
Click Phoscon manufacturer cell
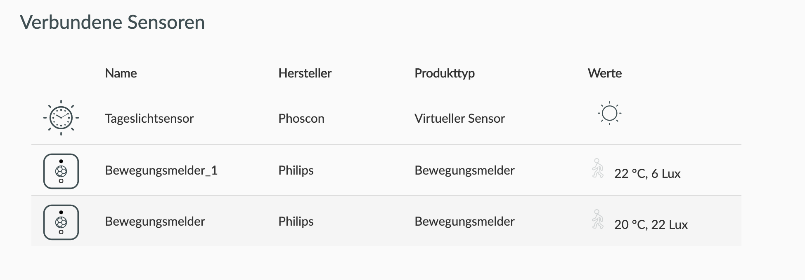[301, 119]
